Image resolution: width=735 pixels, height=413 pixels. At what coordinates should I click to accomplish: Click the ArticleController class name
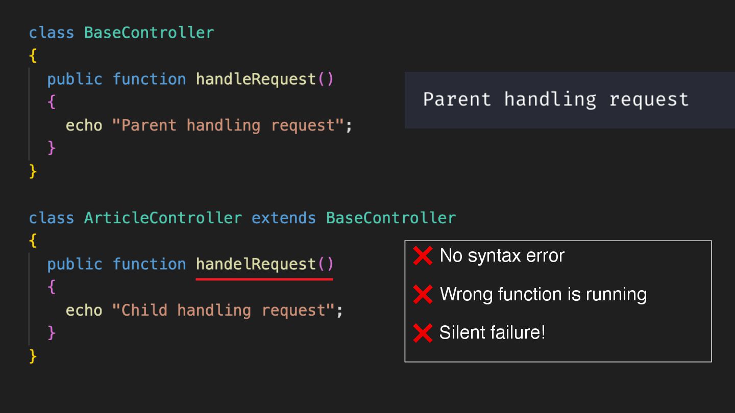coord(163,218)
